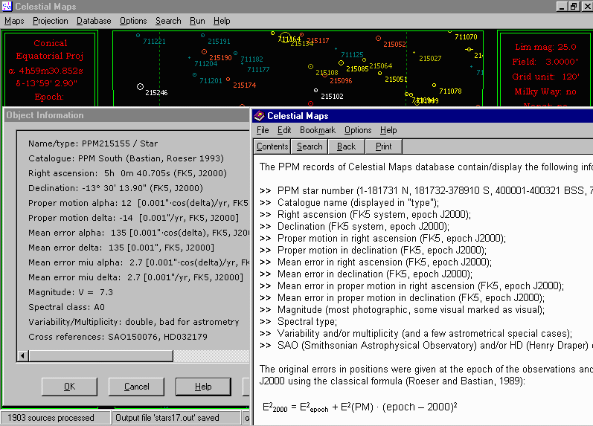Viewport: 593px width, 426px height.
Task: Click help line 'Spectral type;'
Action: (307, 322)
